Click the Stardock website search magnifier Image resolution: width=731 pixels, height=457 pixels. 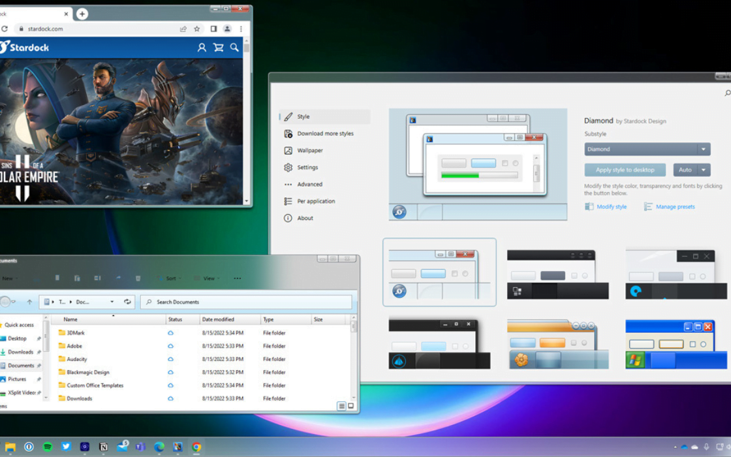pyautogui.click(x=234, y=48)
